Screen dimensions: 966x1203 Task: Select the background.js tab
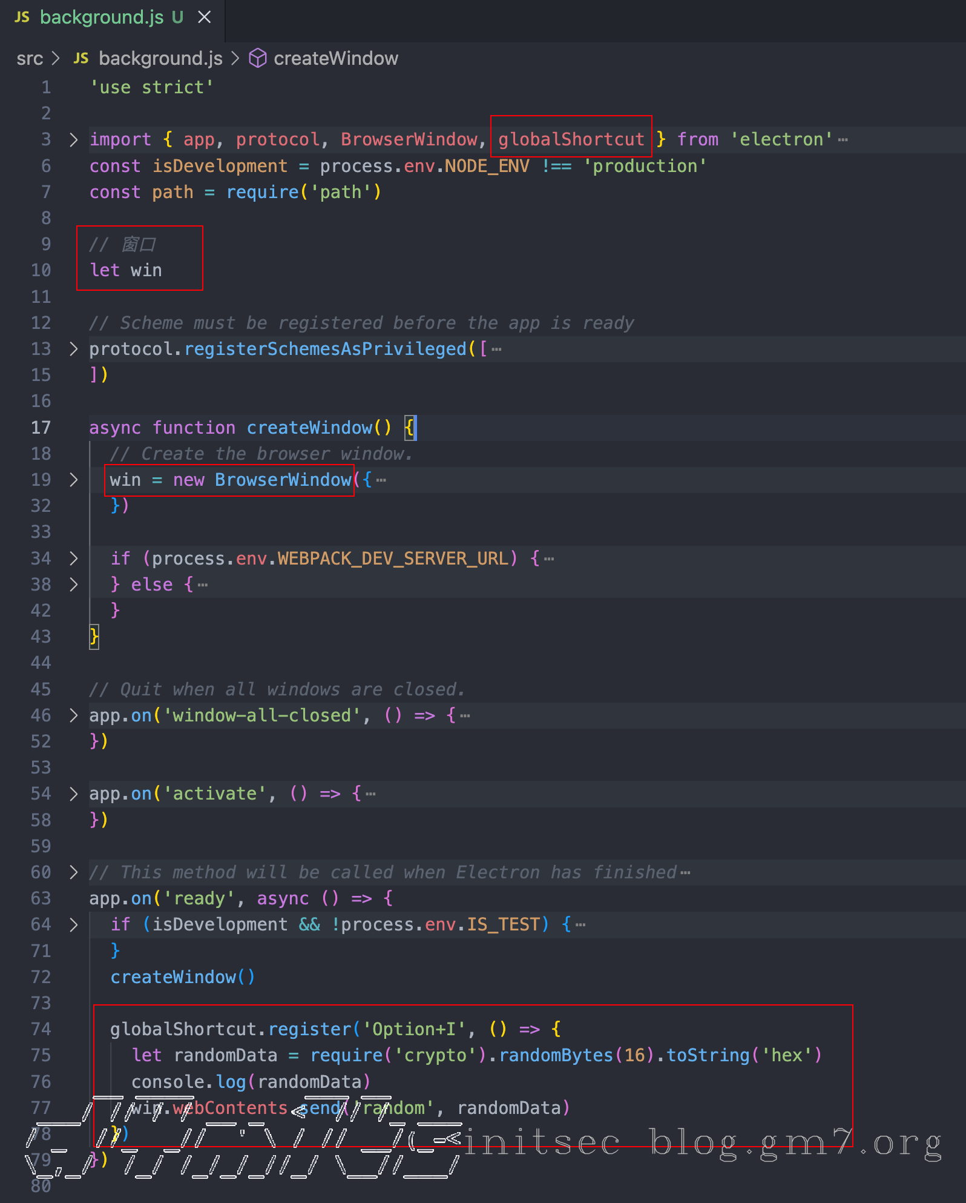(x=101, y=18)
